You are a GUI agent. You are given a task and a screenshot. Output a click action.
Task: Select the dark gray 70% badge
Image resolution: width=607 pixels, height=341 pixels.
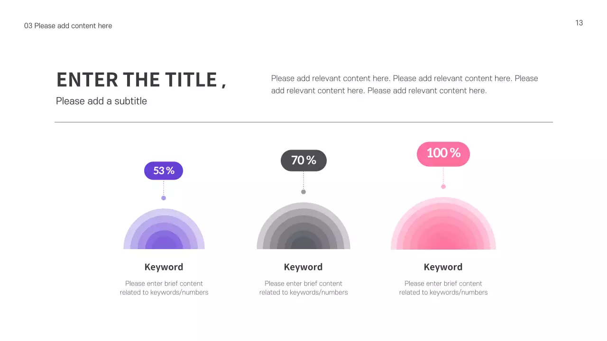(303, 161)
